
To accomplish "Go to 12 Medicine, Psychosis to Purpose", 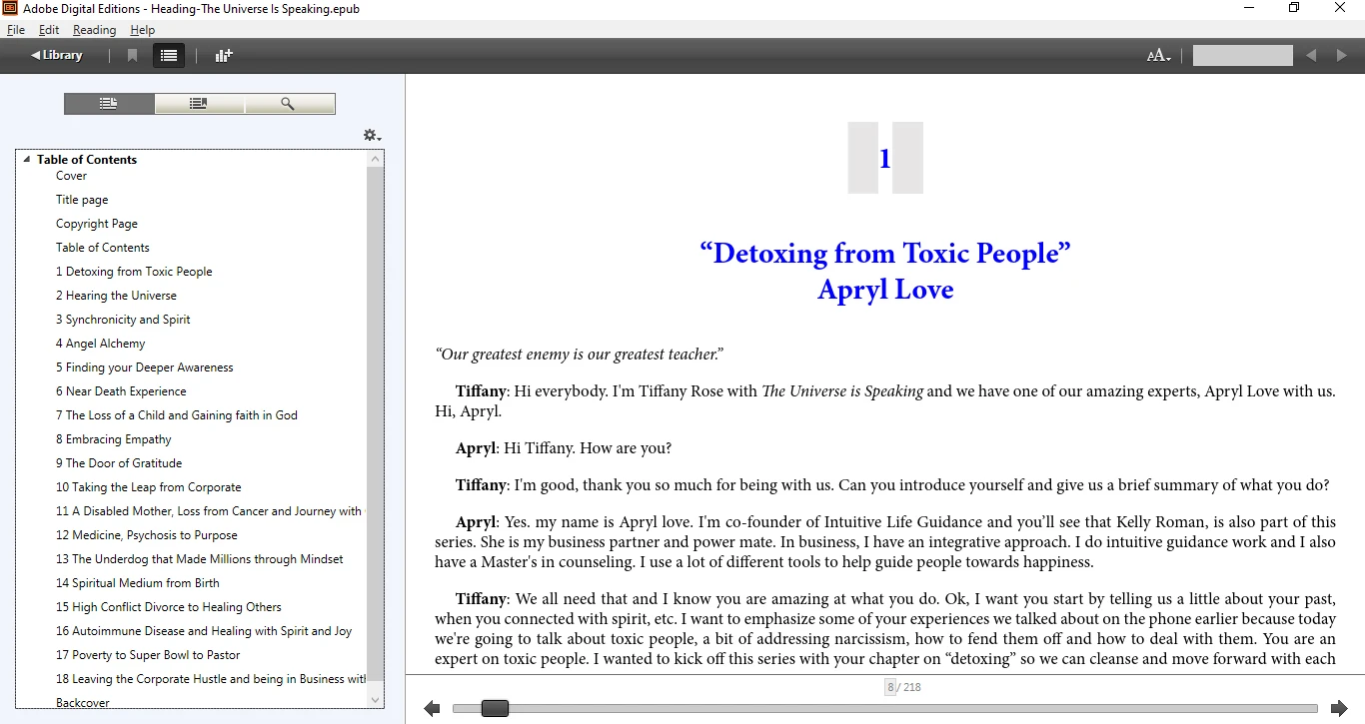I will pos(147,535).
